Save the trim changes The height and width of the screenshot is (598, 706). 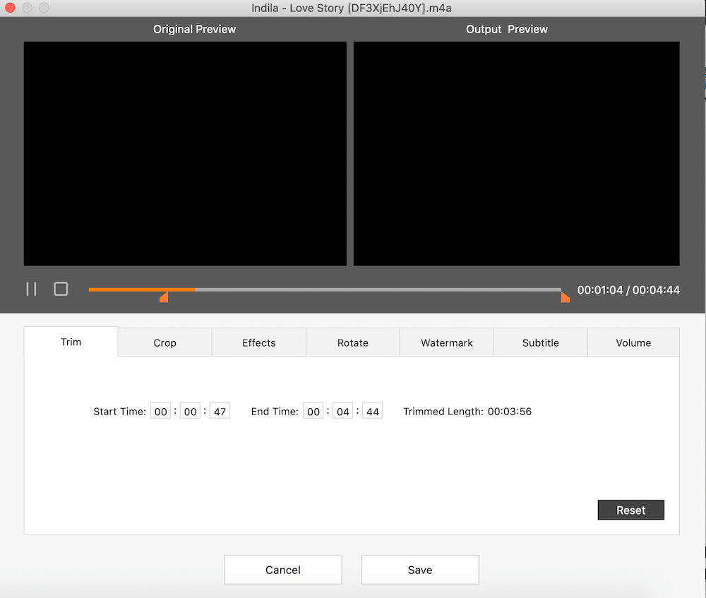coord(419,570)
